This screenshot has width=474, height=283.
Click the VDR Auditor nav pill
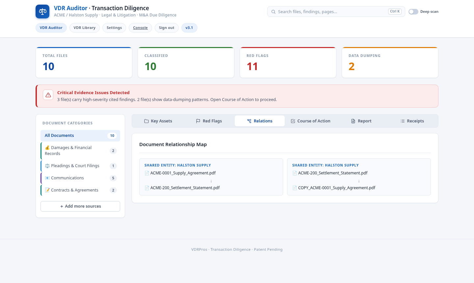point(51,28)
